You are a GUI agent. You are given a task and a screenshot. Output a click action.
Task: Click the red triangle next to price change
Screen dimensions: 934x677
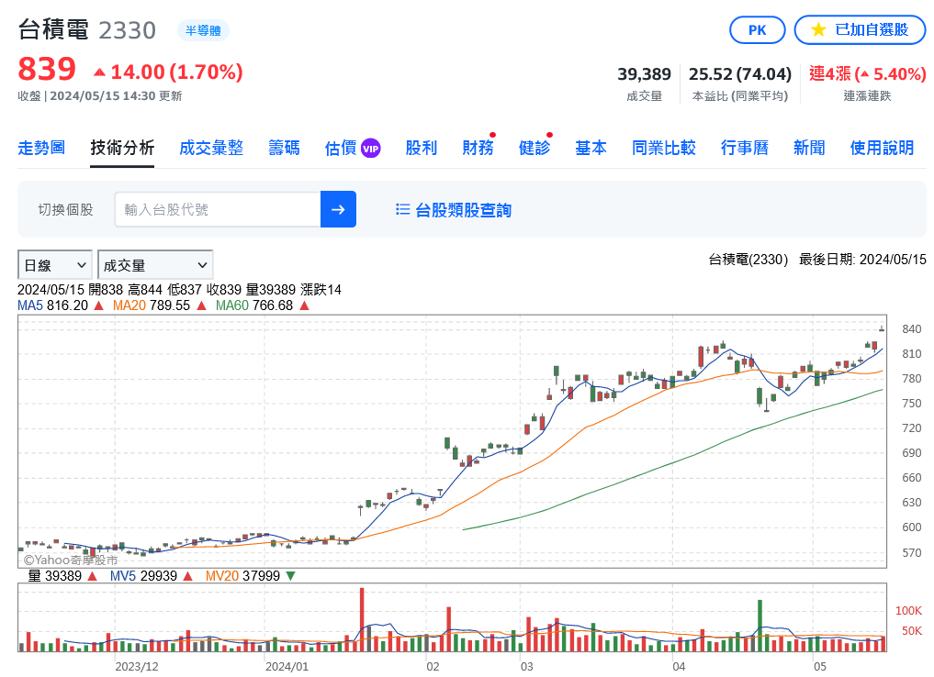(99, 72)
